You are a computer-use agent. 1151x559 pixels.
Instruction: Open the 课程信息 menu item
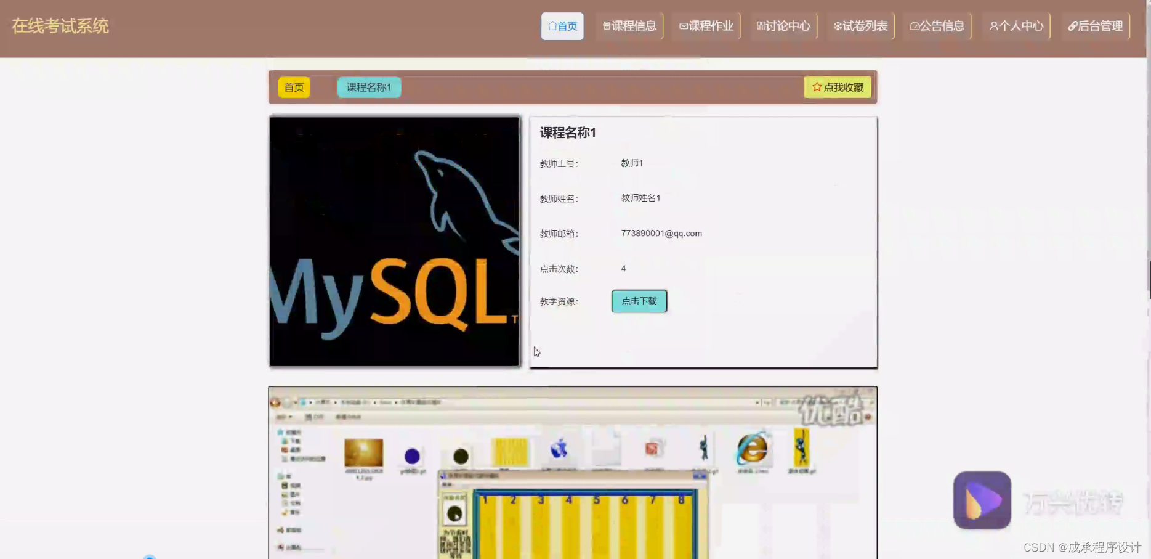point(629,26)
